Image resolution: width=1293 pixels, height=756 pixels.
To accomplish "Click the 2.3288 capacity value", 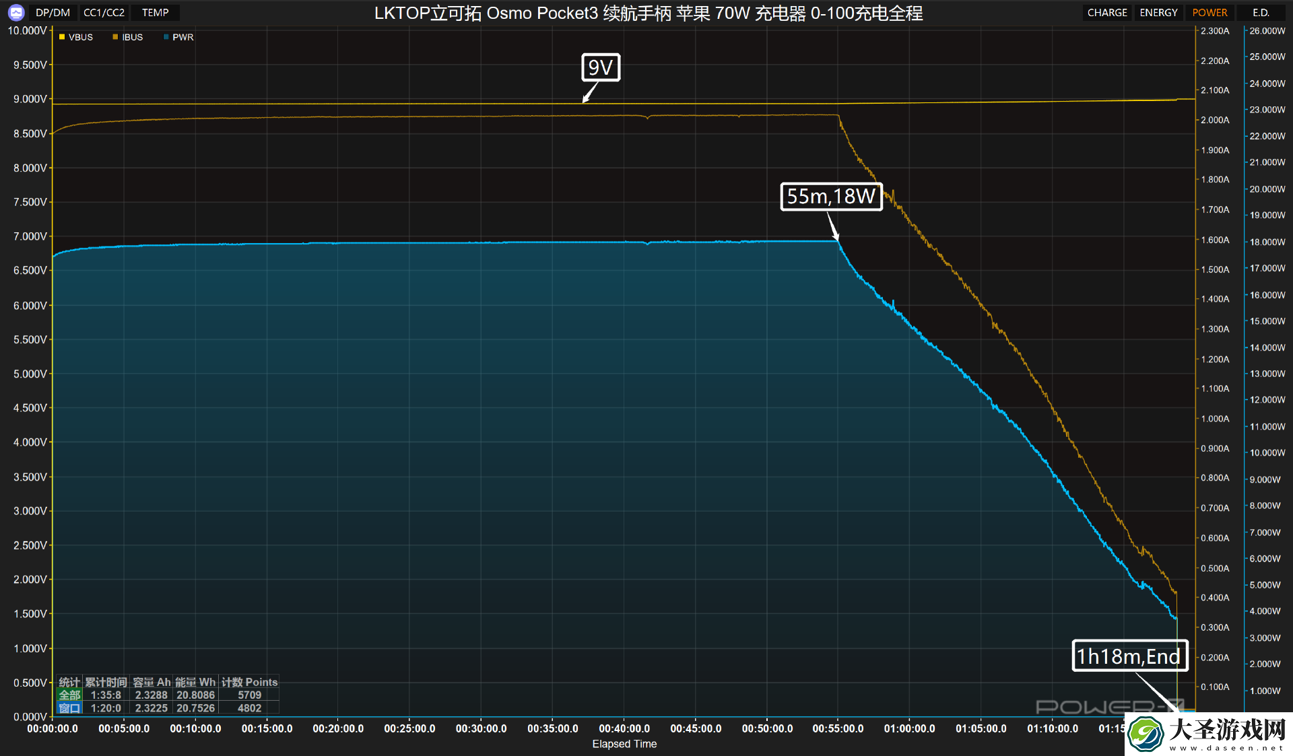I will [x=152, y=695].
